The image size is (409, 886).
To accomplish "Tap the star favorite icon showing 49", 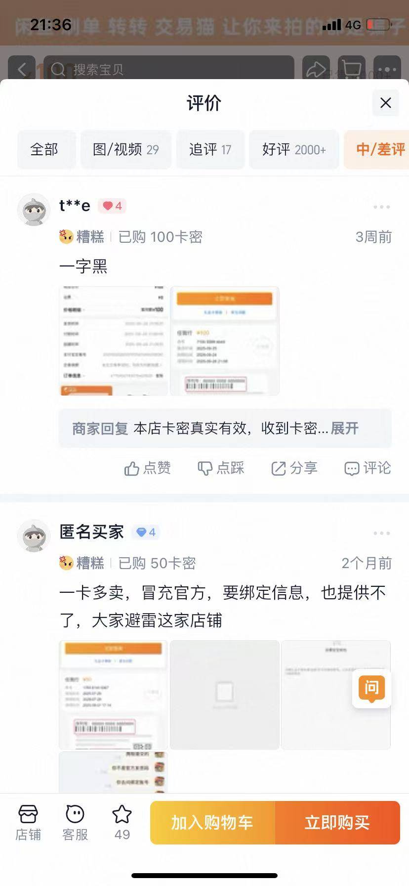I will click(x=122, y=823).
